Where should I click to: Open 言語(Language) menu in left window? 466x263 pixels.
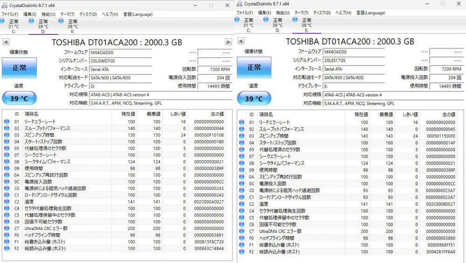coord(138,14)
